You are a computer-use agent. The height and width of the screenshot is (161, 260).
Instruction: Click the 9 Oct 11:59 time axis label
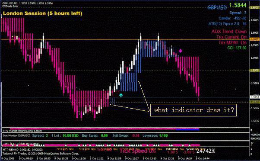pos(114,158)
